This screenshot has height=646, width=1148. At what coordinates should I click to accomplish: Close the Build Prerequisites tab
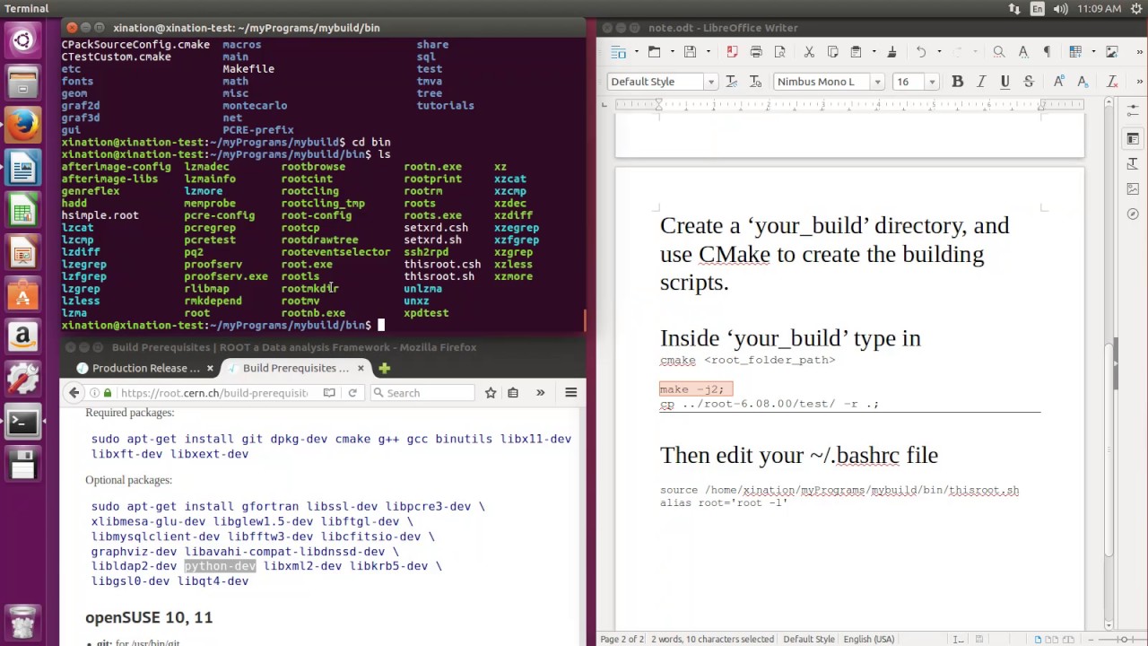(361, 368)
